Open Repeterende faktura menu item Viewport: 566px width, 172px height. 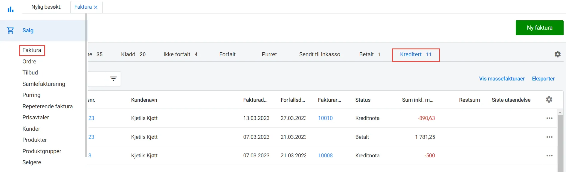pyautogui.click(x=48, y=106)
